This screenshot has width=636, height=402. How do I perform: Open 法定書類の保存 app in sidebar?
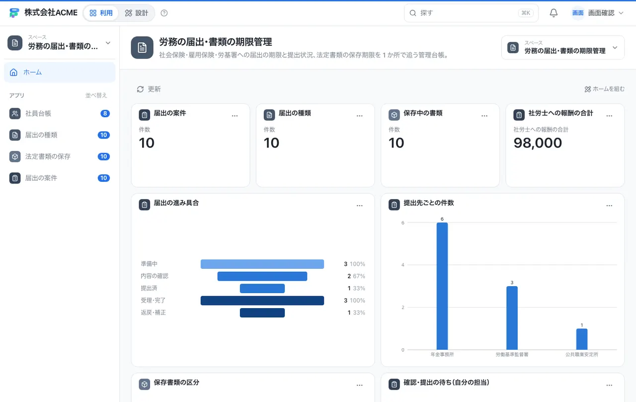tap(60, 157)
